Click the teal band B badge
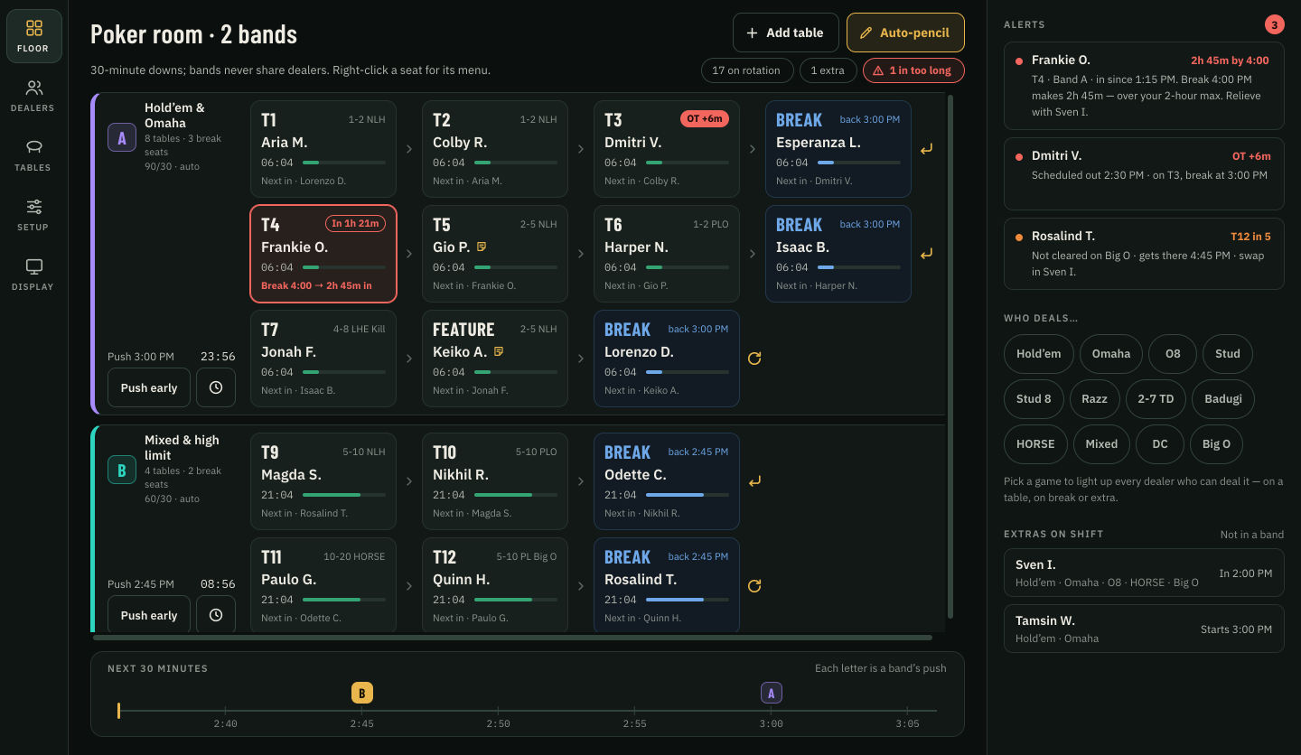This screenshot has height=755, width=1301. tap(122, 471)
